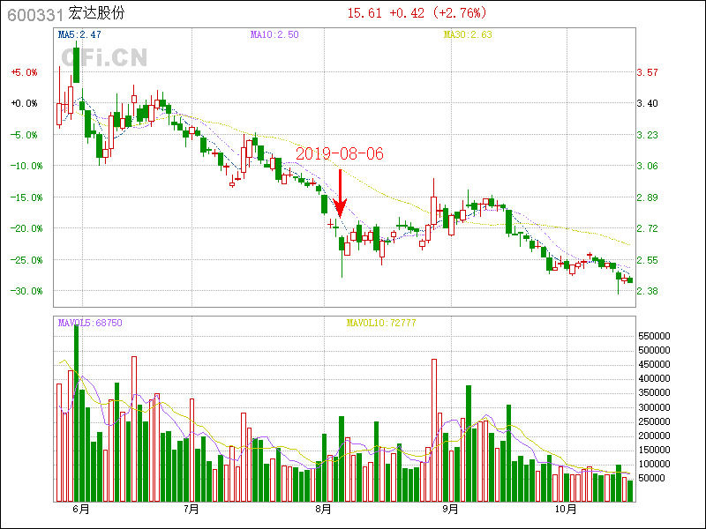Select the 2019-08-06 date annotation
This screenshot has width=706, height=529.
point(340,154)
